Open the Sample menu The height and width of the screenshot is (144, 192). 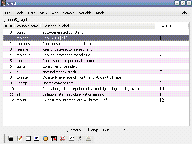(x=69, y=13)
